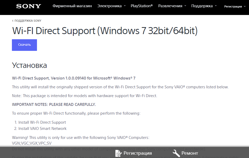Image resolution: width=249 pixels, height=158 pixels.
Task: Click Регистрация in the top-right header
Action: click(x=233, y=6)
